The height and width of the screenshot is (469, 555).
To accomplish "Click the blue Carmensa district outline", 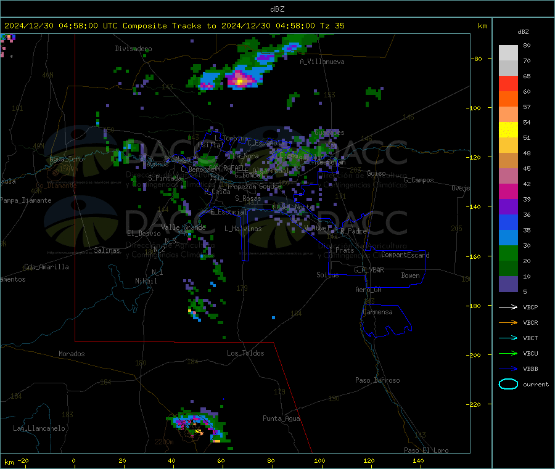I will coord(386,321).
